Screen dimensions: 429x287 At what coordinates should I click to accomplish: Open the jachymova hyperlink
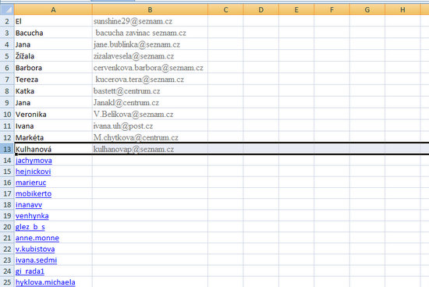pyautogui.click(x=34, y=161)
